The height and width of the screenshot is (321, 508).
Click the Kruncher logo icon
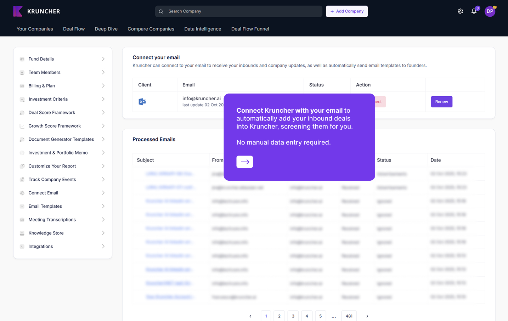pyautogui.click(x=18, y=11)
